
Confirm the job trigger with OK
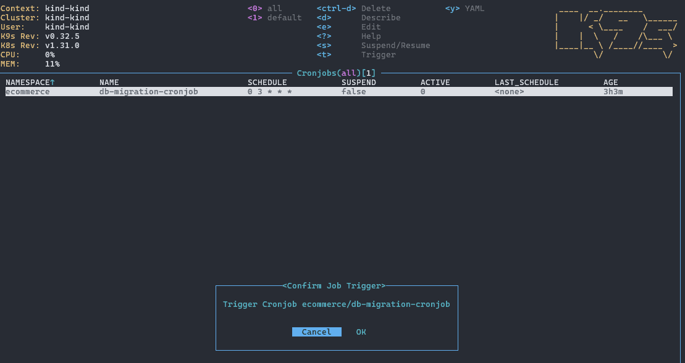pyautogui.click(x=361, y=332)
